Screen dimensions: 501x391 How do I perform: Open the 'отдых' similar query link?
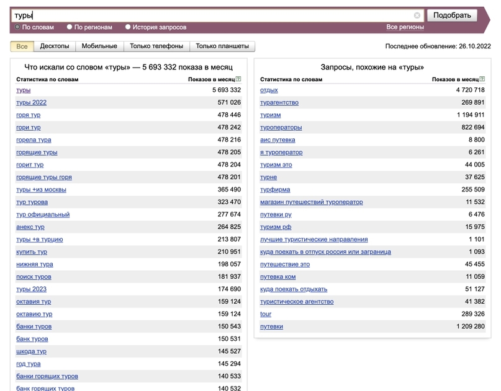coord(269,90)
